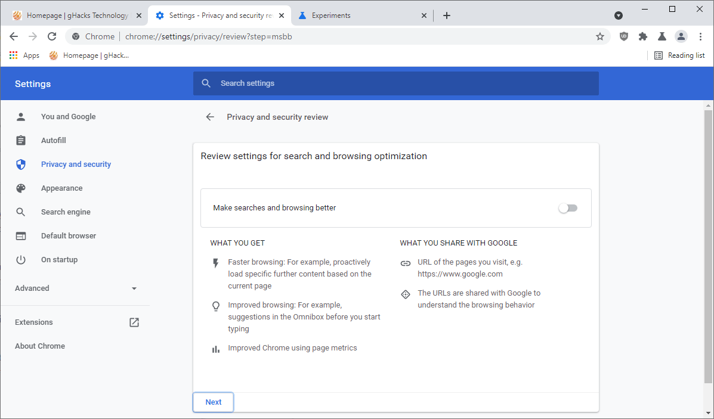Open the Apps grid shortcut
Screen dimensions: 714x419
point(24,55)
